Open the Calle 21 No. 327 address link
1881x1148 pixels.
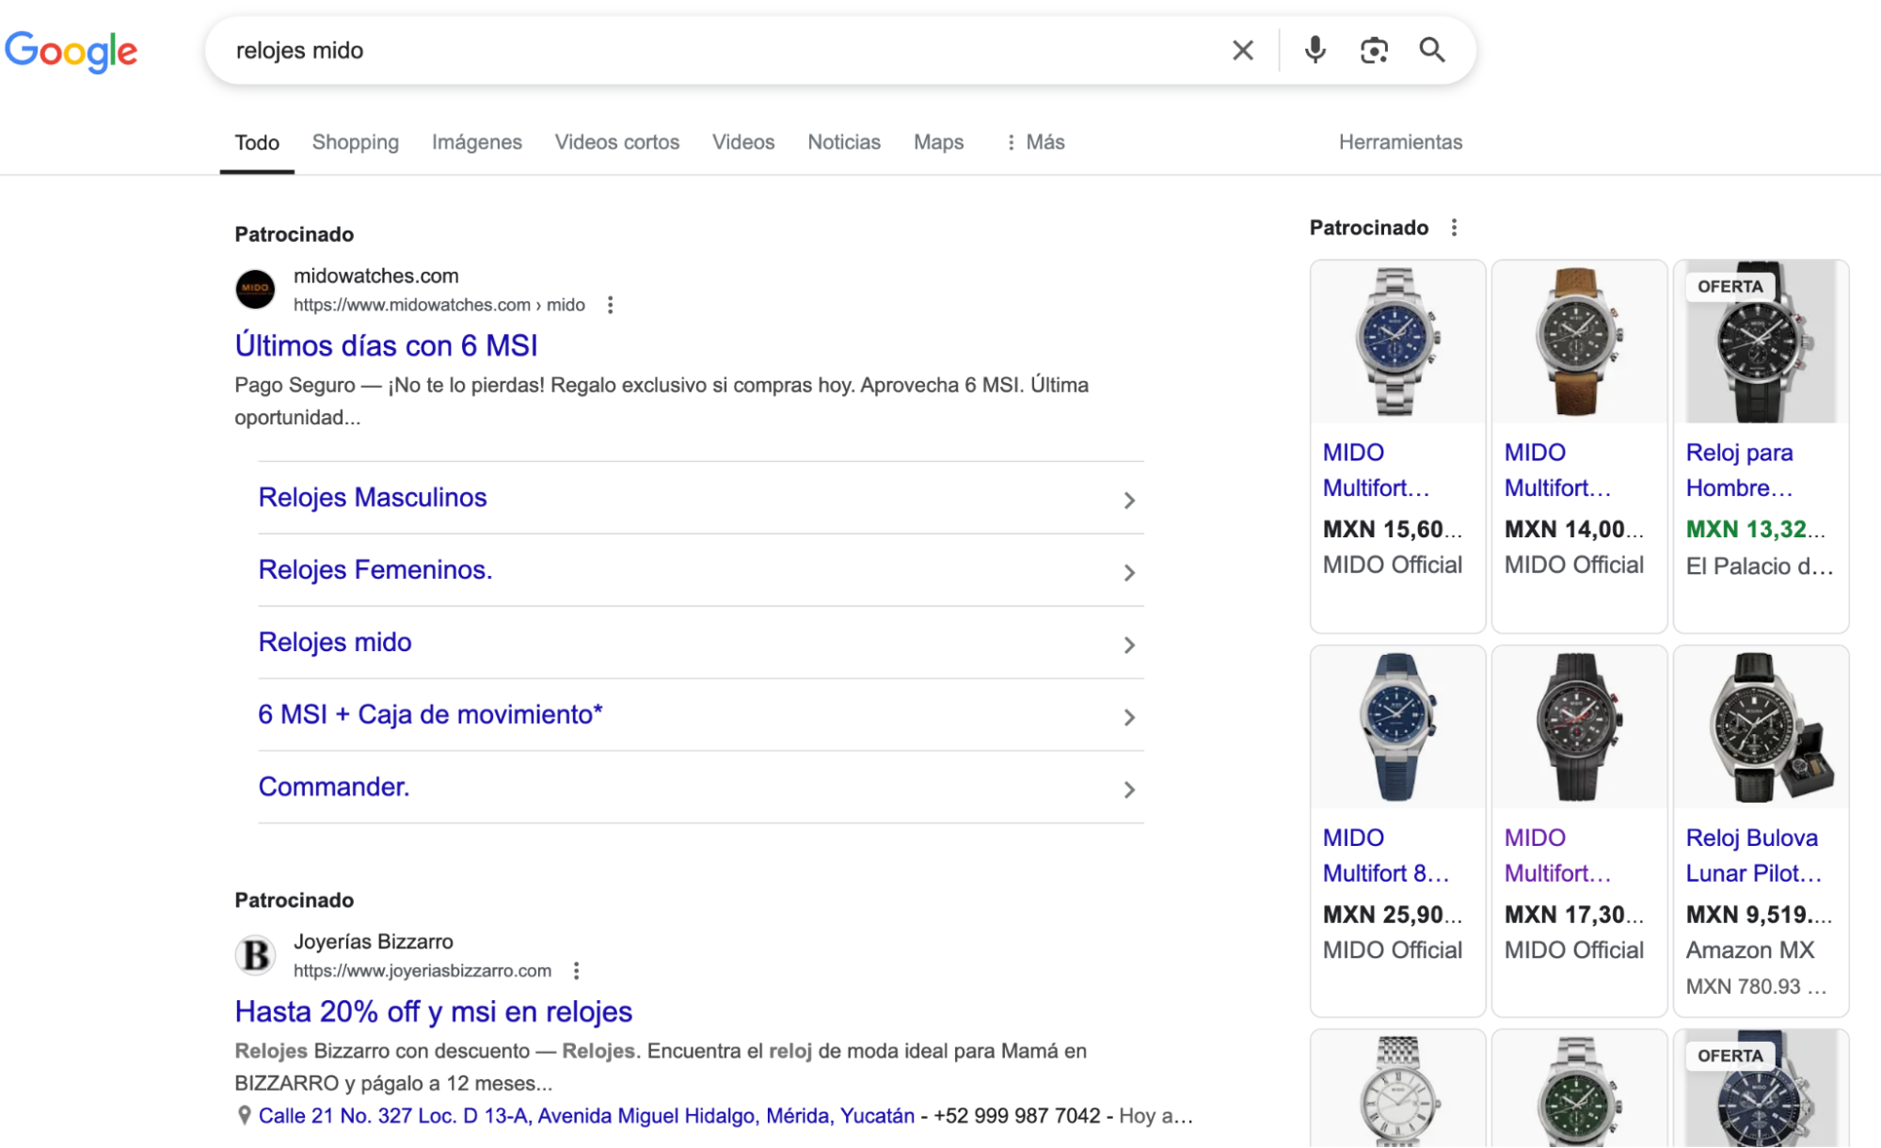point(586,1116)
